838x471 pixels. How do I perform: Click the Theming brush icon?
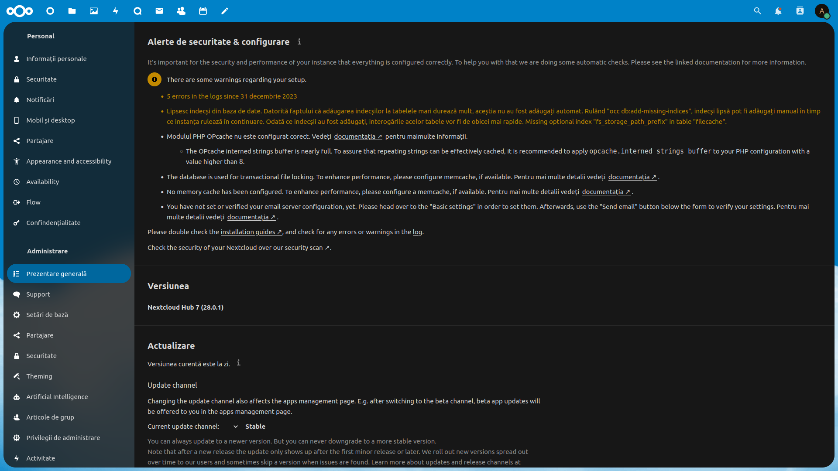[x=17, y=376]
